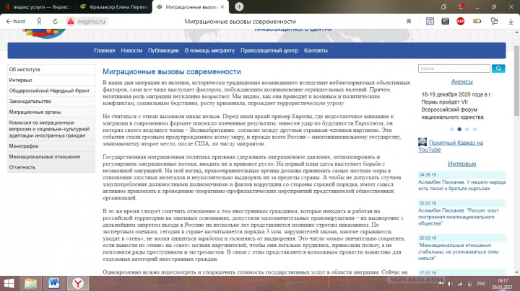The image size is (520, 291).
Task: Click the blue search magnifier button
Action: coord(498,68)
